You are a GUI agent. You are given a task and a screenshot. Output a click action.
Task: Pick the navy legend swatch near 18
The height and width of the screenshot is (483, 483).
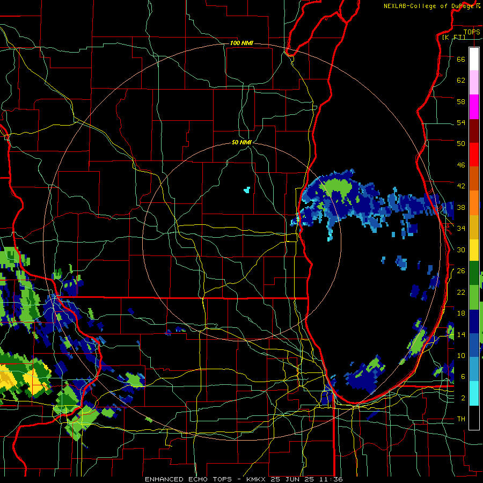474,321
